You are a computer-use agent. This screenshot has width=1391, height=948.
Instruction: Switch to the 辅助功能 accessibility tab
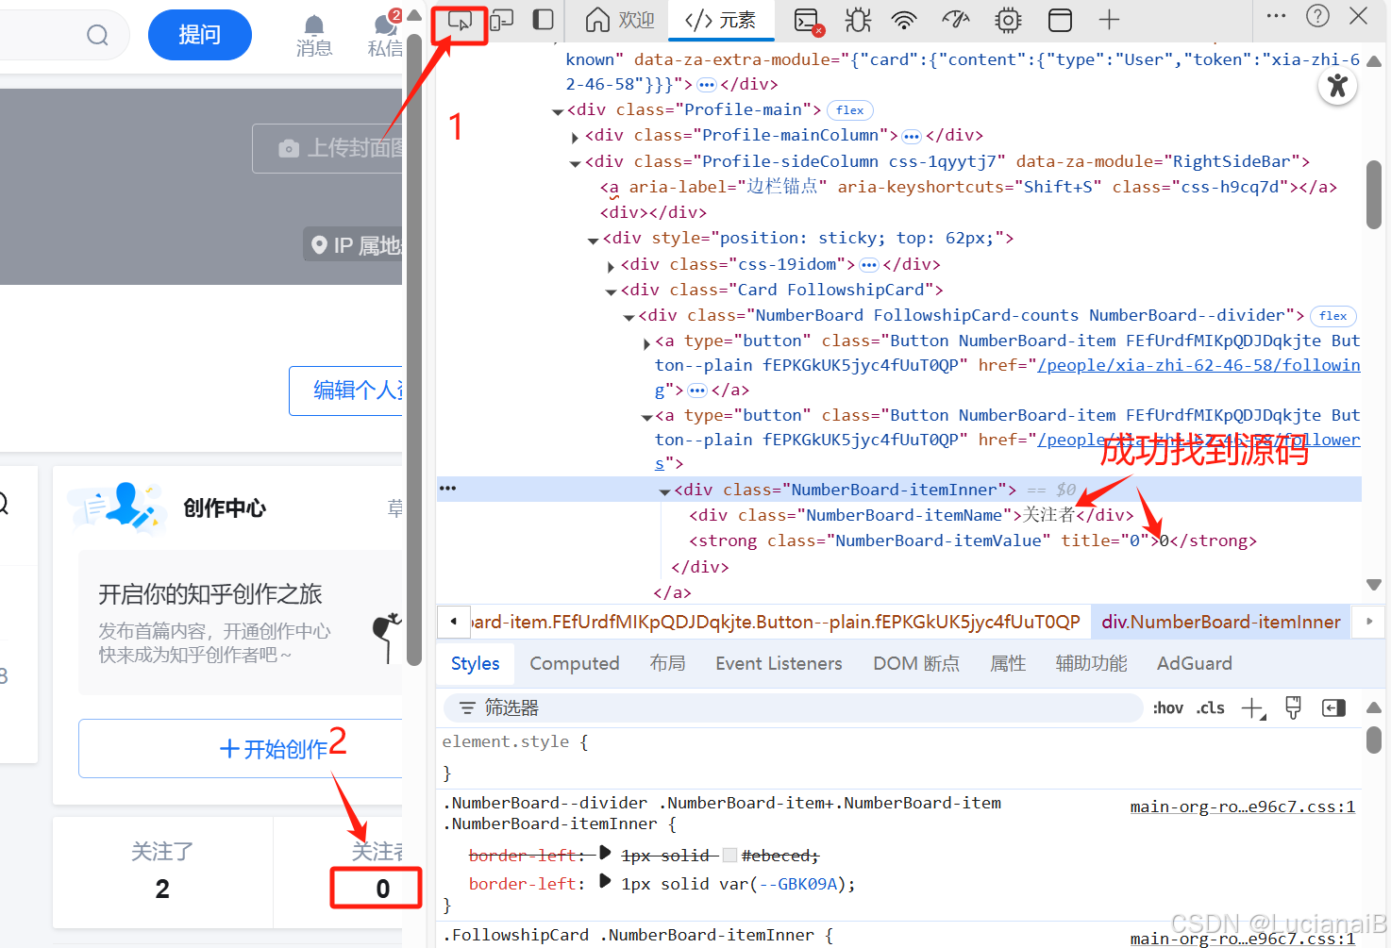tap(1091, 663)
